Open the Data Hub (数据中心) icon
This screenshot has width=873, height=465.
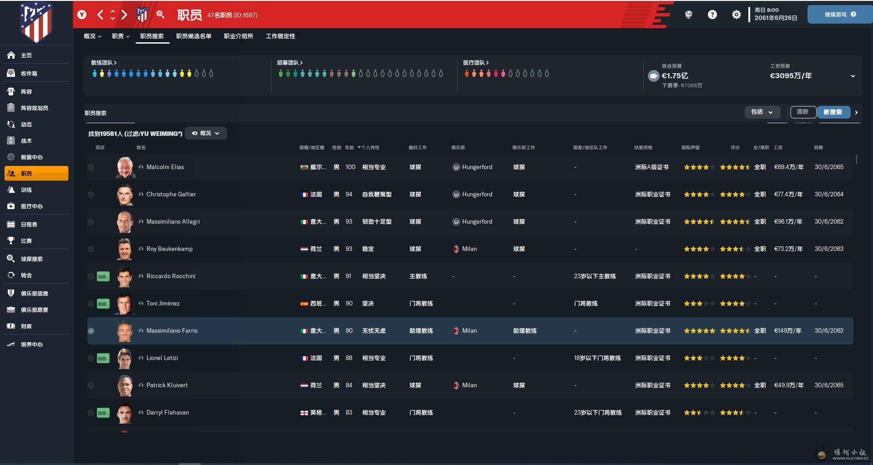tap(11, 157)
